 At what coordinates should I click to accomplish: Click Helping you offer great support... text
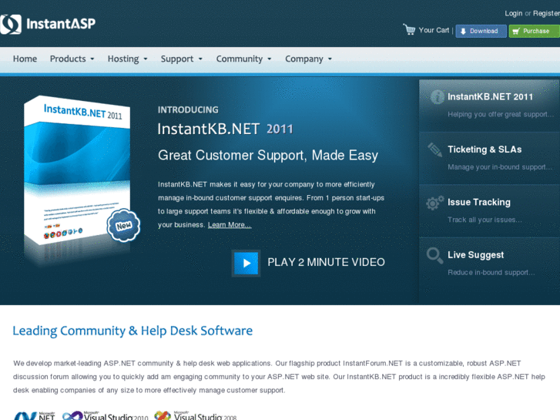pos(501,114)
